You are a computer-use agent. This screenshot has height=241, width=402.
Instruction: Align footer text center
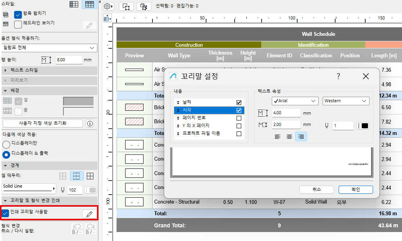tap(289, 136)
